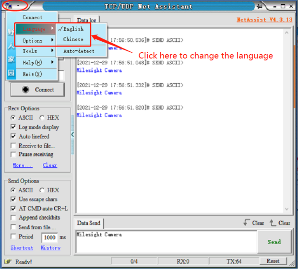Collapse side panel with the left chevron

[x=72, y=134]
